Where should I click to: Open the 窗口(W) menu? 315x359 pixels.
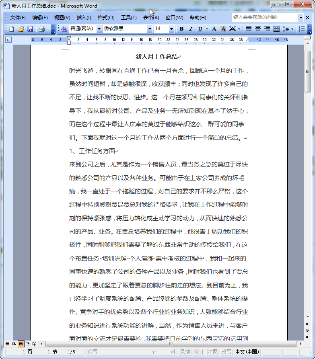[x=174, y=18]
